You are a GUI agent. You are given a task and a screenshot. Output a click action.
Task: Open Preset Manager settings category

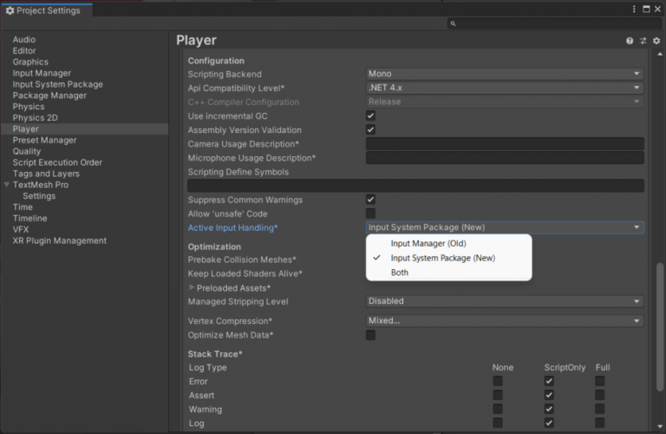click(44, 141)
